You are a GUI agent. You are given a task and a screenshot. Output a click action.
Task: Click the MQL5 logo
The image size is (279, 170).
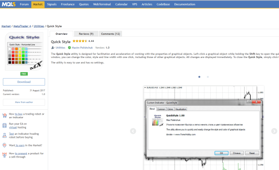click(8, 4)
